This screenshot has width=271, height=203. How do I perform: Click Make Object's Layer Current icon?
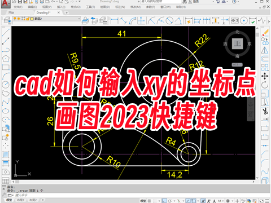coord(85,20)
